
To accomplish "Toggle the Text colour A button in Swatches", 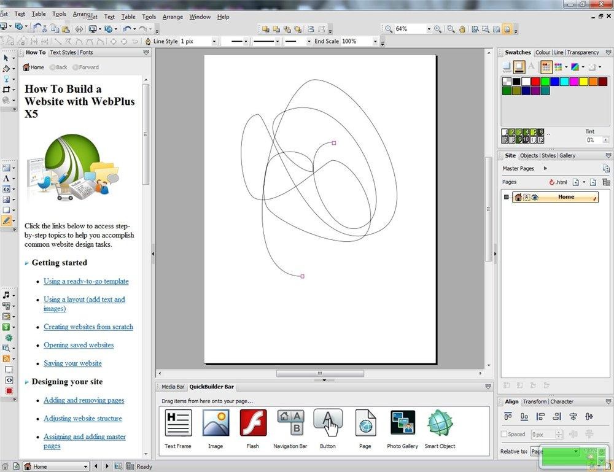I will point(531,66).
